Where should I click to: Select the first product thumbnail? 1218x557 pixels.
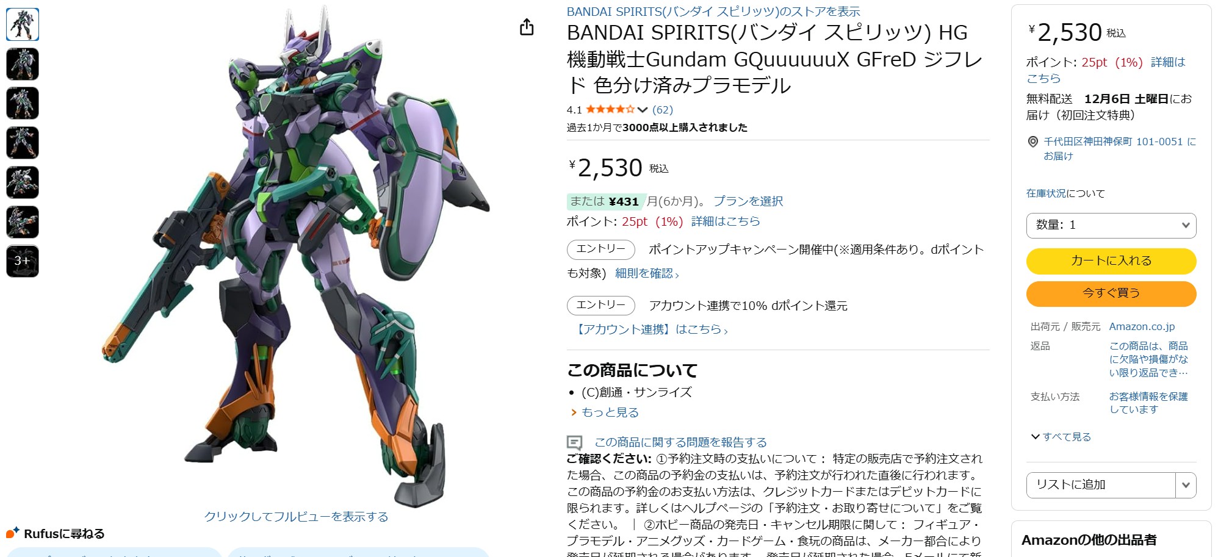tap(23, 24)
